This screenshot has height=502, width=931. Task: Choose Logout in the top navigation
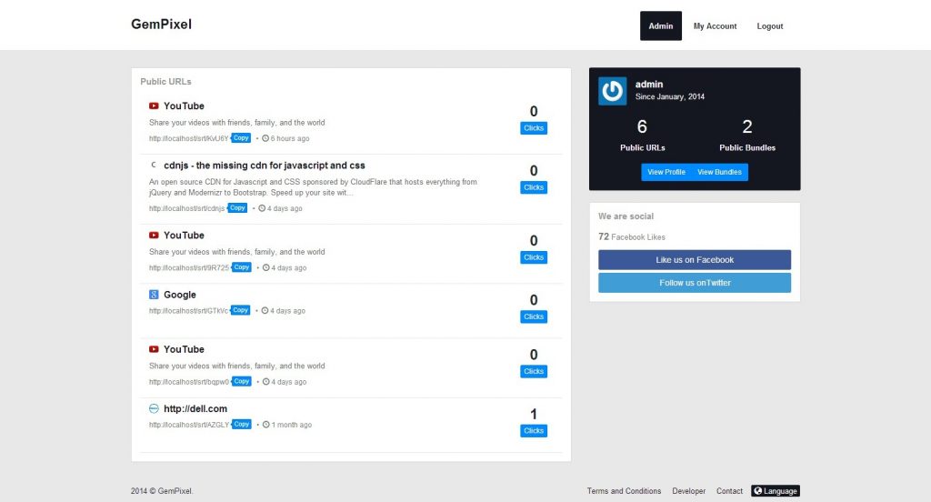(x=769, y=26)
